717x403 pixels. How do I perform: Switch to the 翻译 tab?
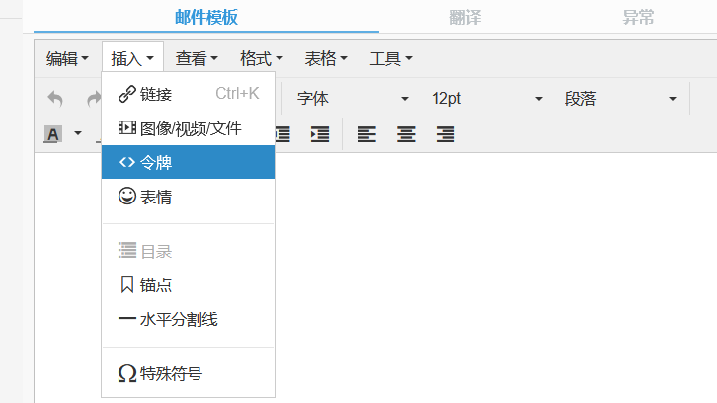(464, 17)
